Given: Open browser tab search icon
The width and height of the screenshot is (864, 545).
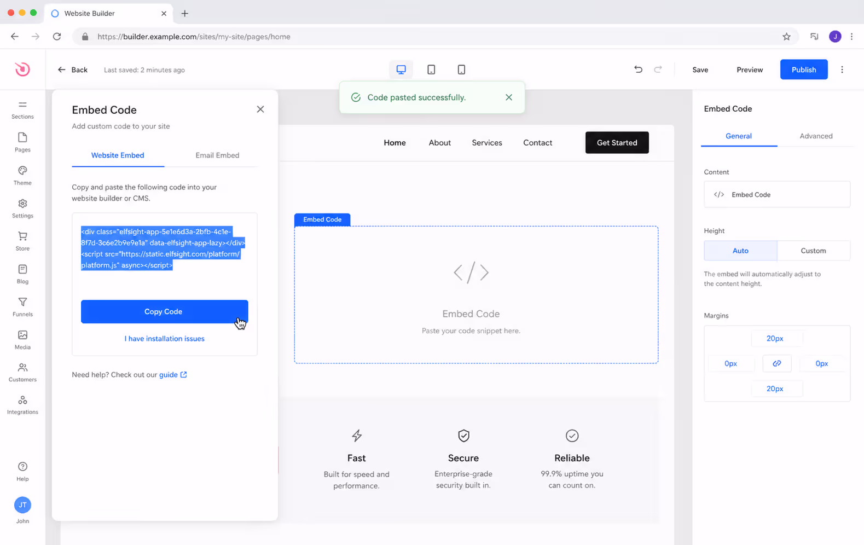Looking at the screenshot, I should [814, 37].
